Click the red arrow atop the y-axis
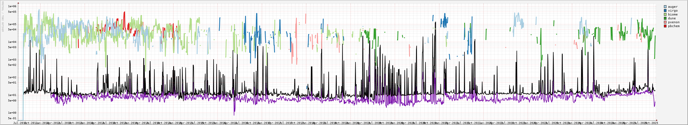The width and height of the screenshot is (688, 125). coord(18,3)
